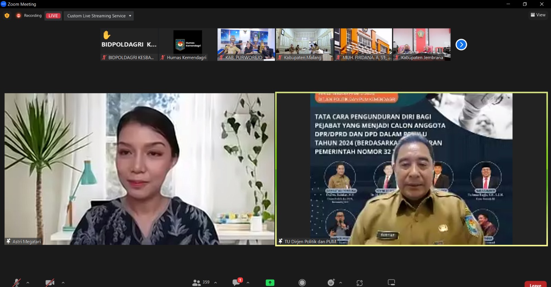The image size is (551, 287).
Task: Select the KAB. PURWOREJO video thumbnail
Action: click(246, 44)
